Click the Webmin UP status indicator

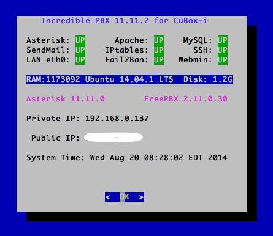tap(223, 60)
